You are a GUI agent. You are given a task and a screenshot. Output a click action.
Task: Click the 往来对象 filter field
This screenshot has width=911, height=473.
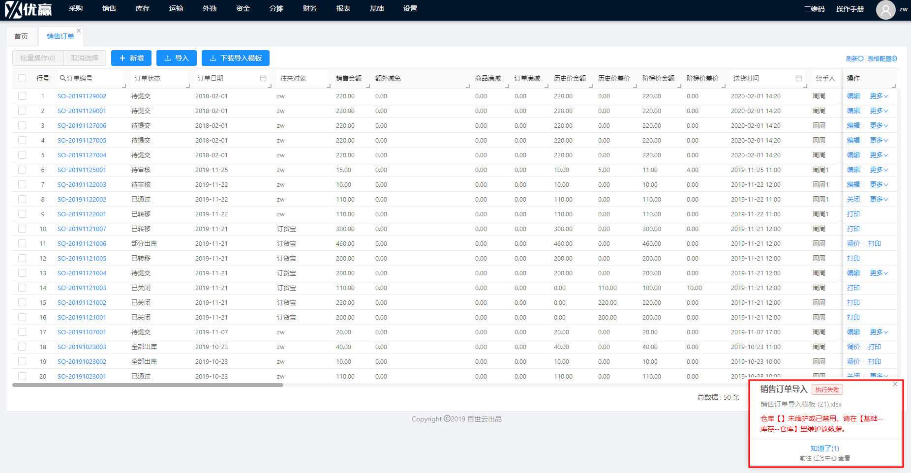pyautogui.click(x=303, y=78)
